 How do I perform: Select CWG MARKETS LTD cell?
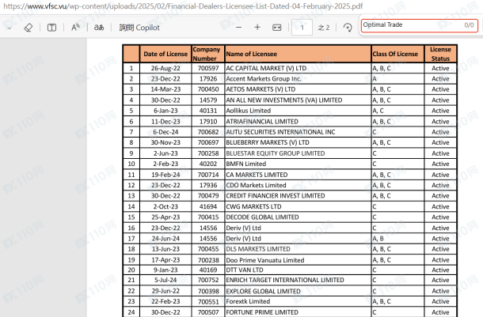(x=298, y=206)
